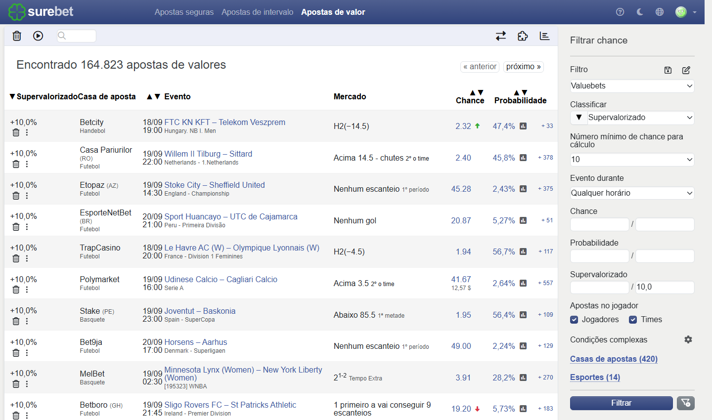Open the language globe icon
The image size is (712, 420).
(660, 12)
